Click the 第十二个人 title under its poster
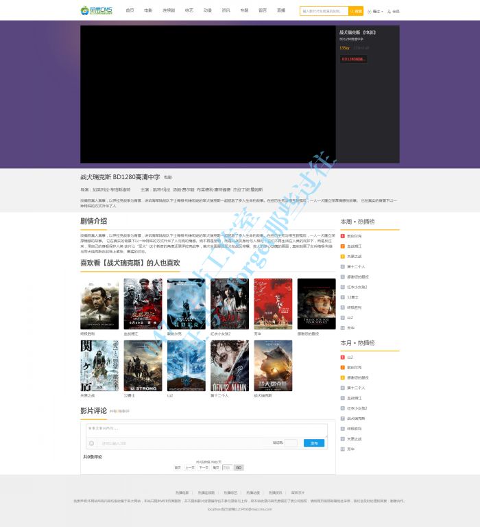The height and width of the screenshot is (527, 480). [219, 395]
